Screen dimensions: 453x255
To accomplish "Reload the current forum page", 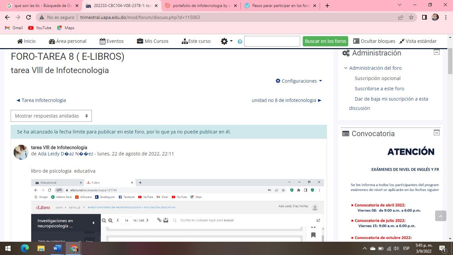I will 29,17.
